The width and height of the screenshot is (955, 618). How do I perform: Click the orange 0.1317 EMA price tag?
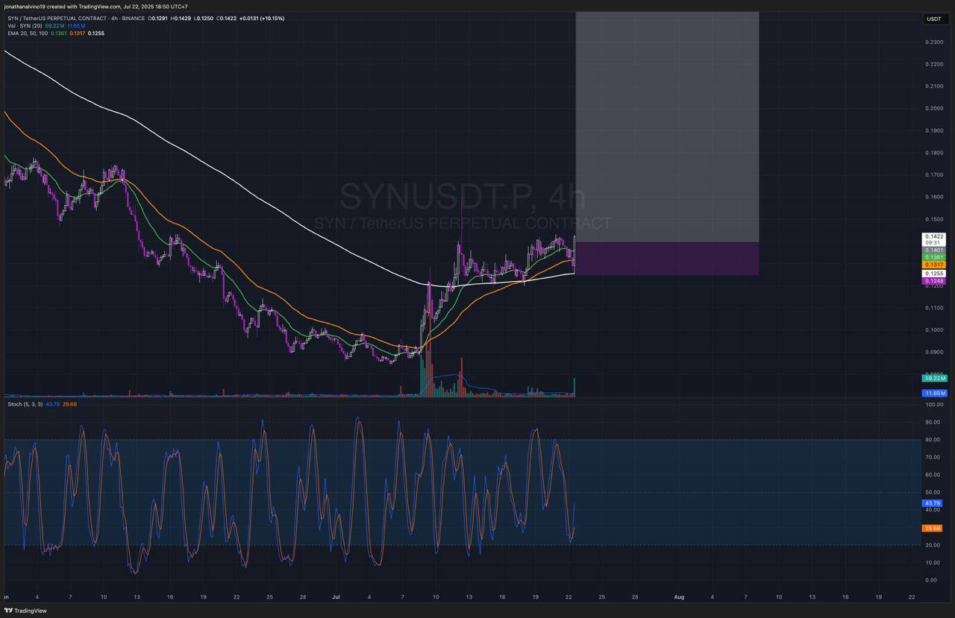tap(934, 265)
